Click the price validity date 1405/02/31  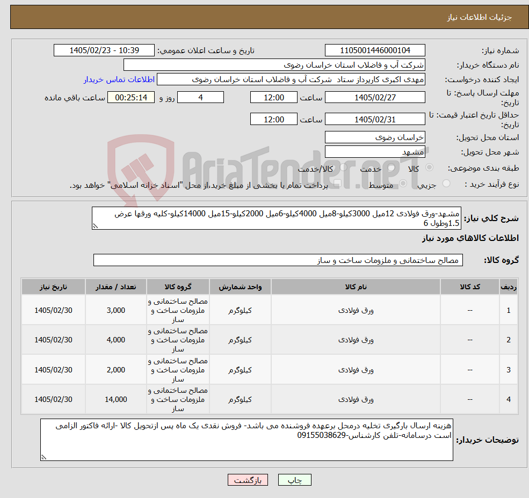pos(375,119)
